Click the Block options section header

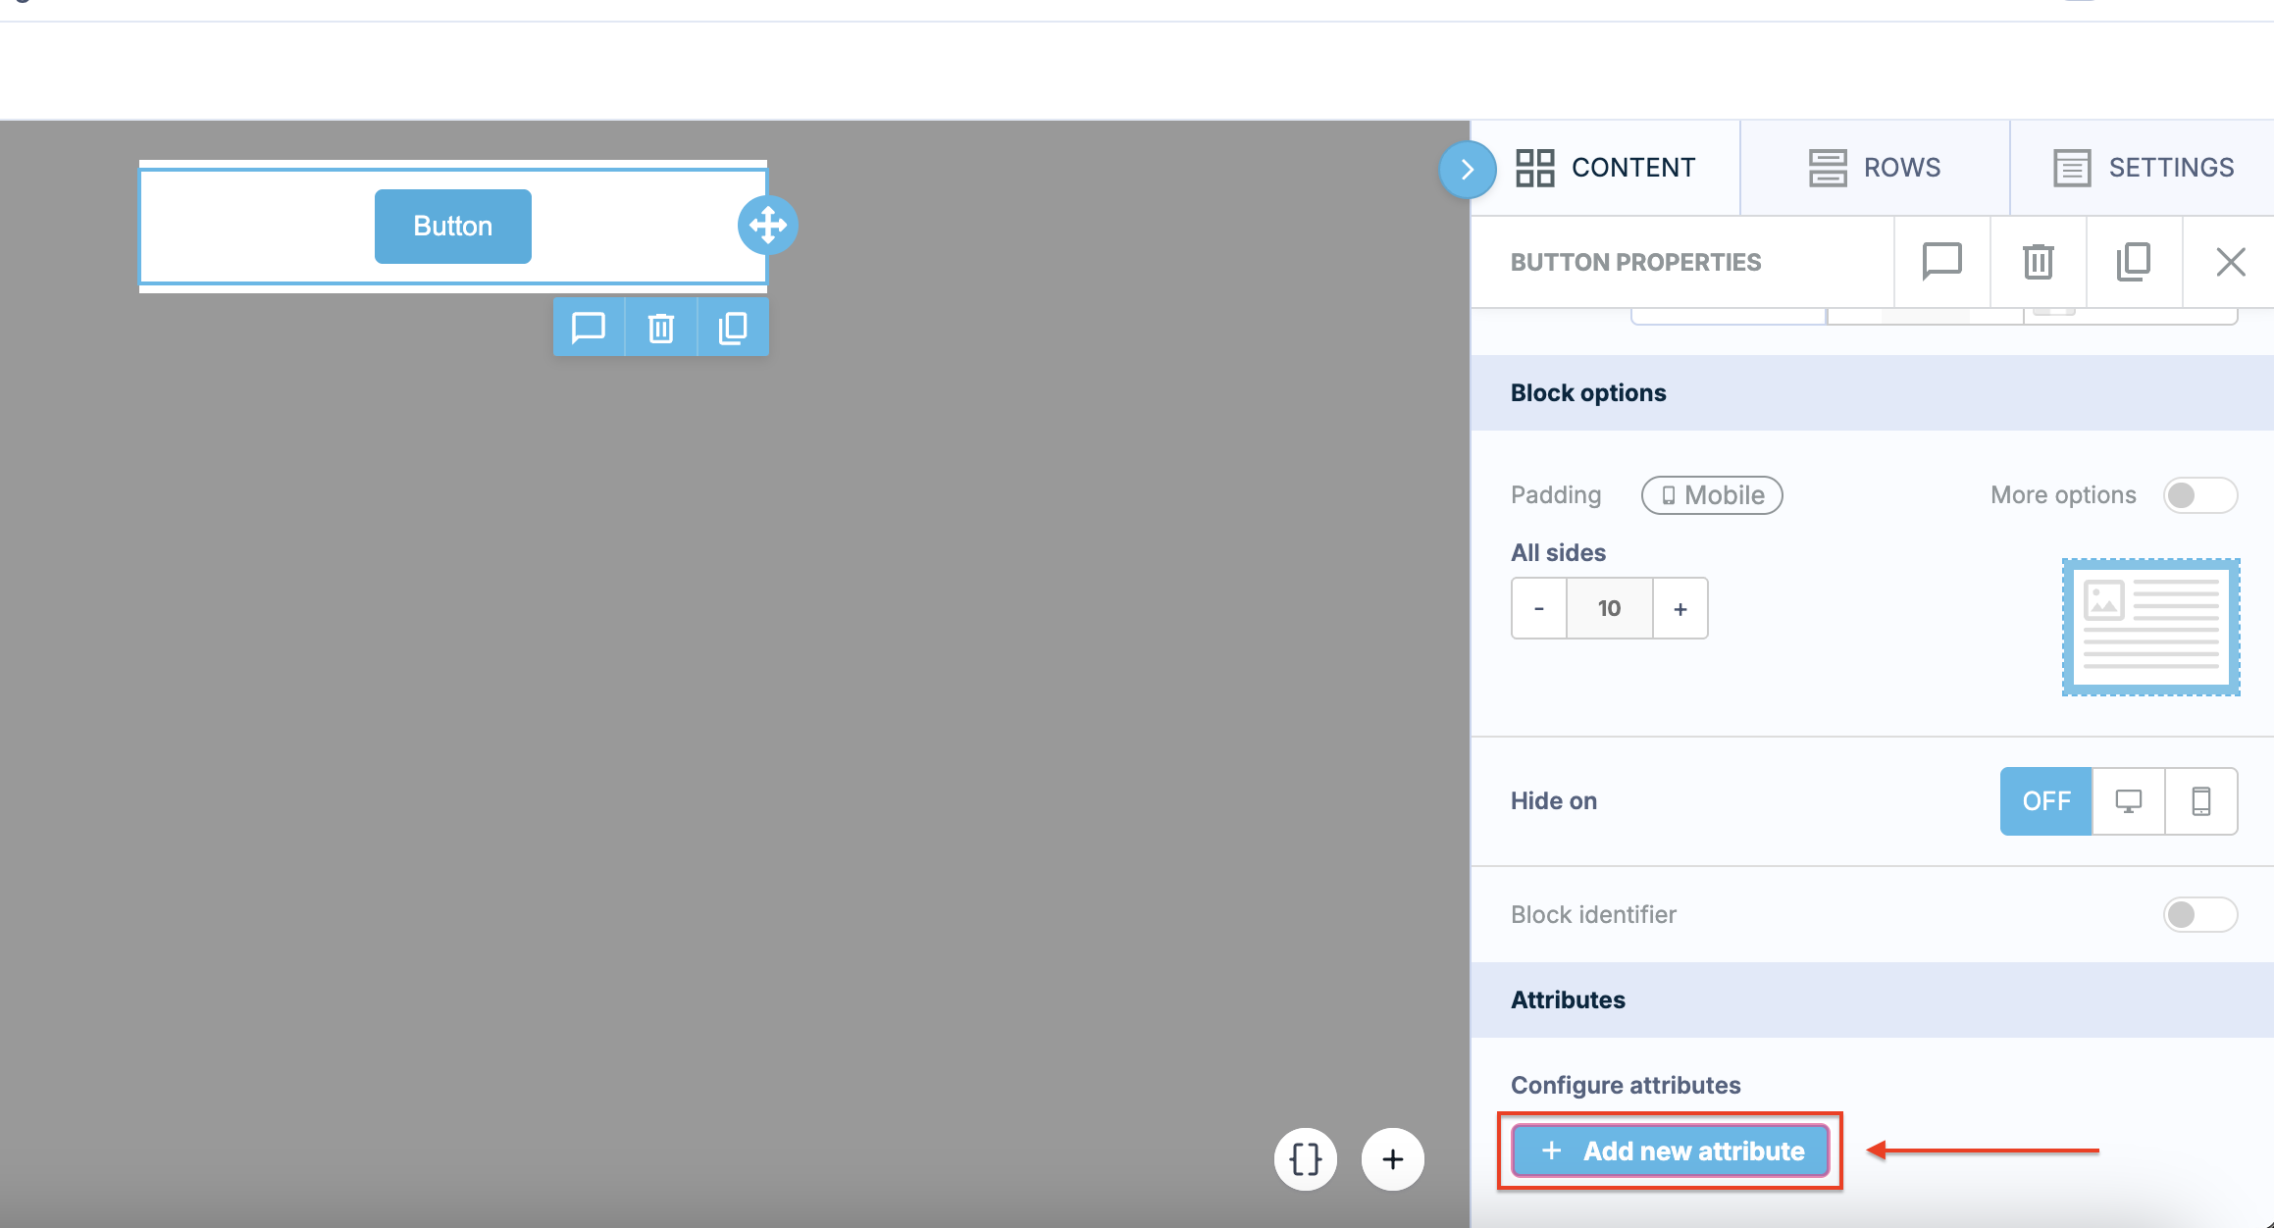coord(1872,393)
